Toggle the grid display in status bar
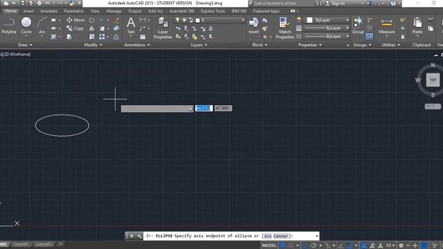The width and height of the screenshot is (443, 249). click(x=283, y=246)
